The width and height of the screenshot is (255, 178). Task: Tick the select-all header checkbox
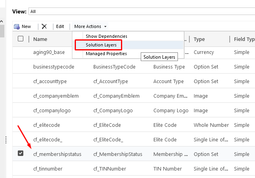coord(21,39)
